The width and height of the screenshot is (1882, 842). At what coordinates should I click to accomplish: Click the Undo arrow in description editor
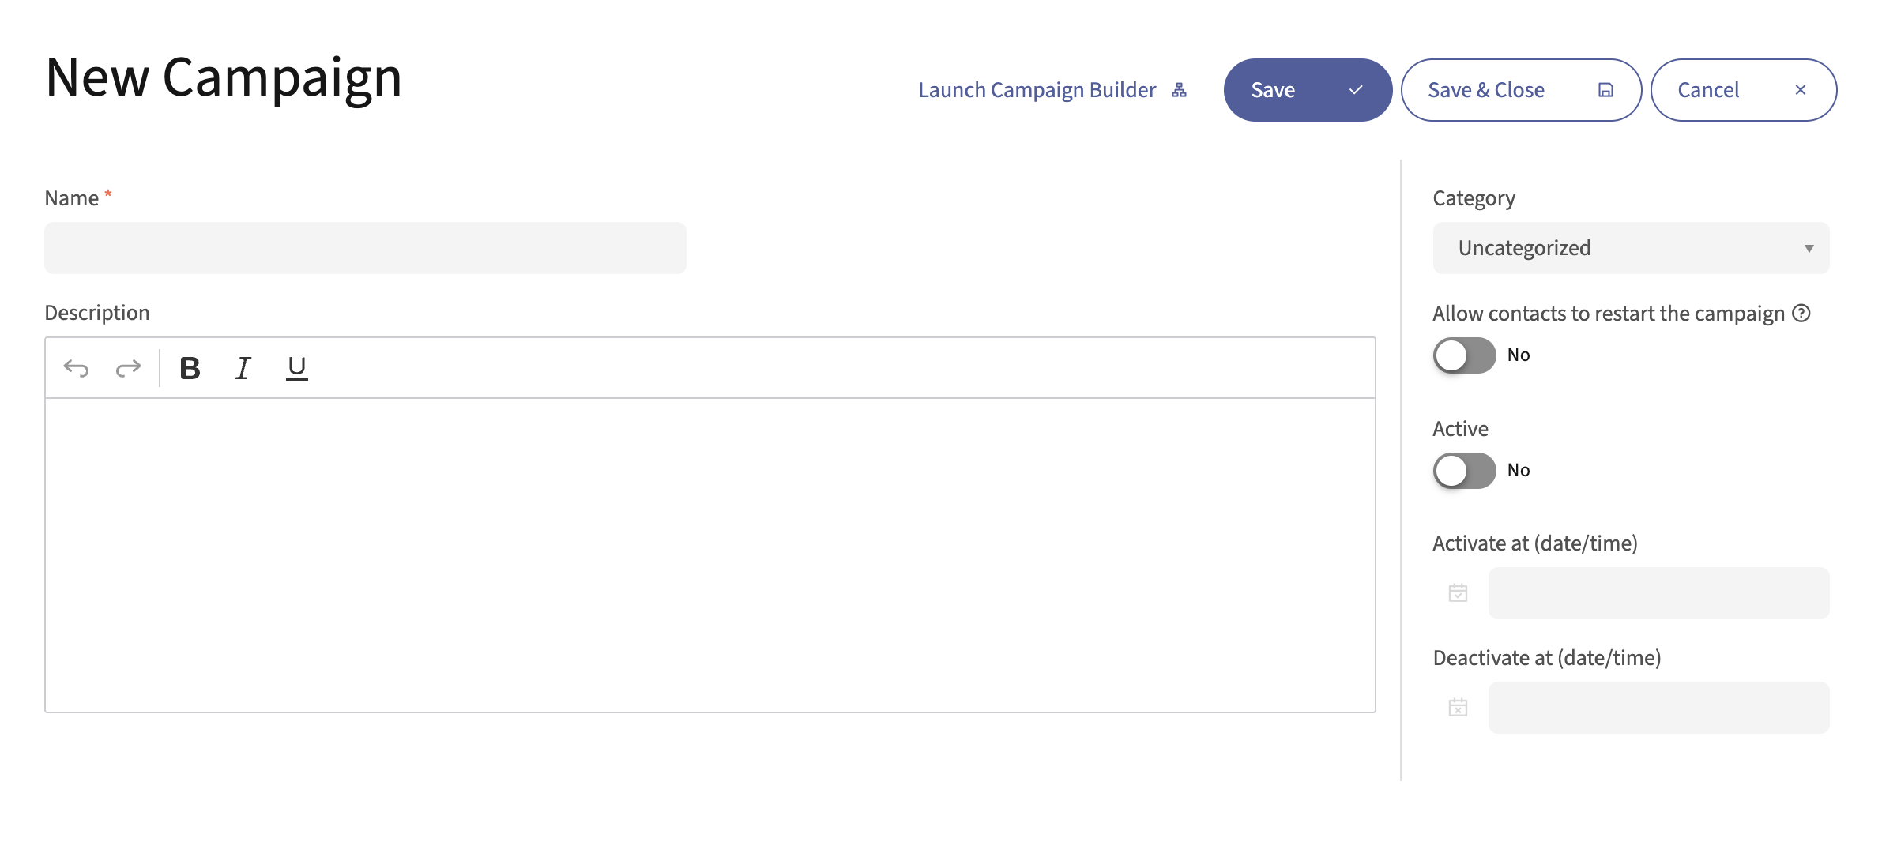[x=77, y=368]
